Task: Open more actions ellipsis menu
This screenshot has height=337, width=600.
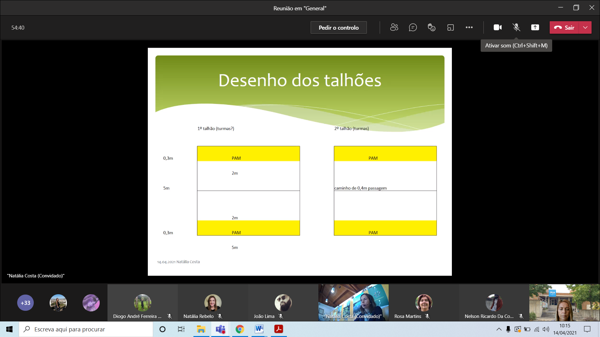Action: [469, 27]
